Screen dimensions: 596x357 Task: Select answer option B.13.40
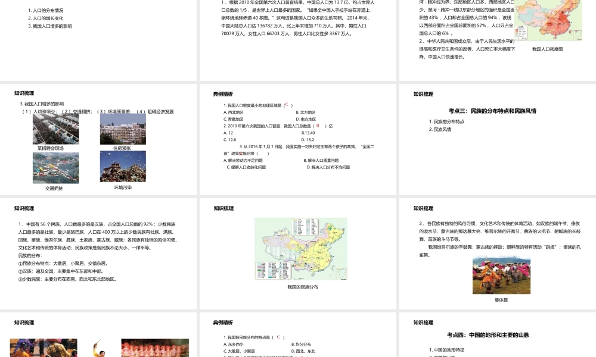pos(308,133)
